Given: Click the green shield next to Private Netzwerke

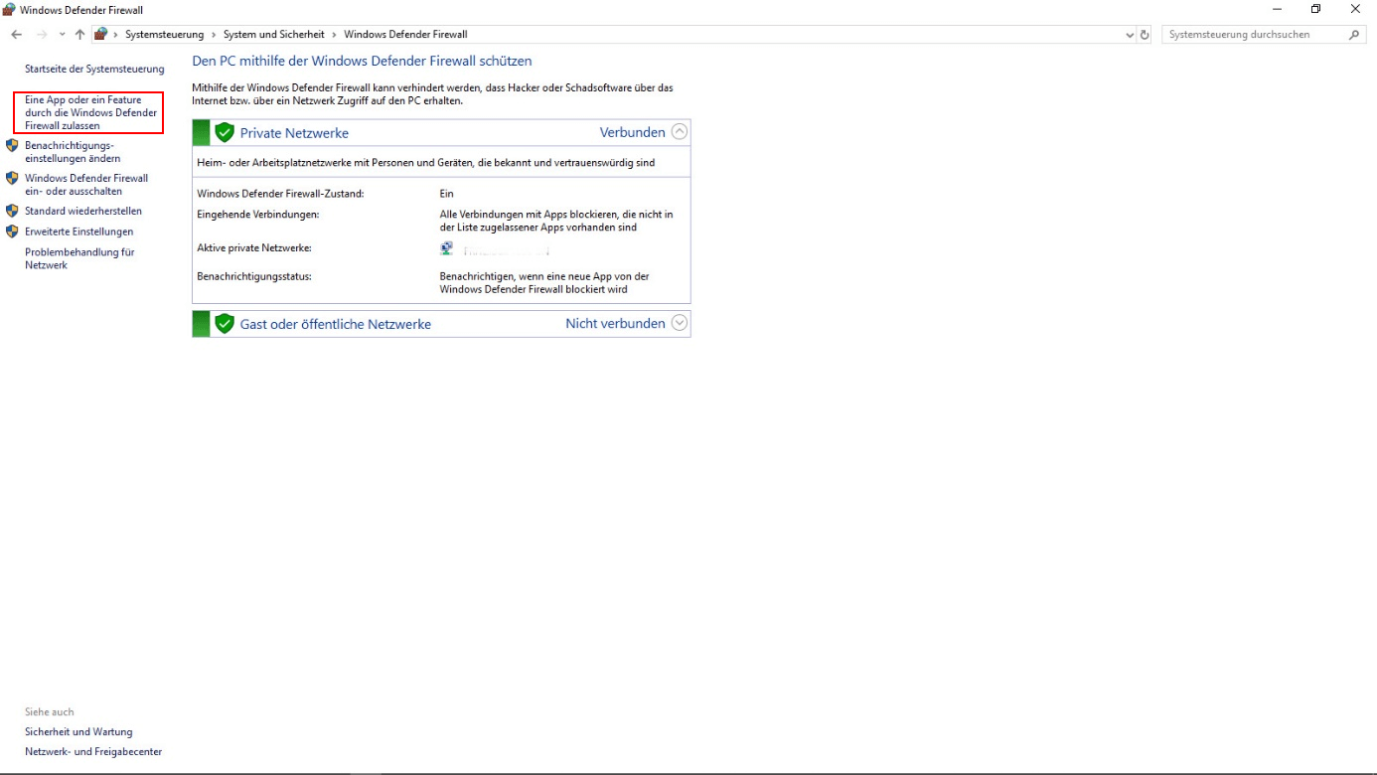Looking at the screenshot, I should [225, 132].
